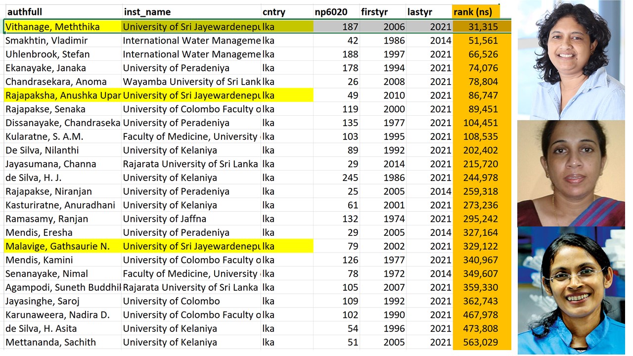Select the 'cntry' column header
The width and height of the screenshot is (633, 356).
[x=287, y=12]
